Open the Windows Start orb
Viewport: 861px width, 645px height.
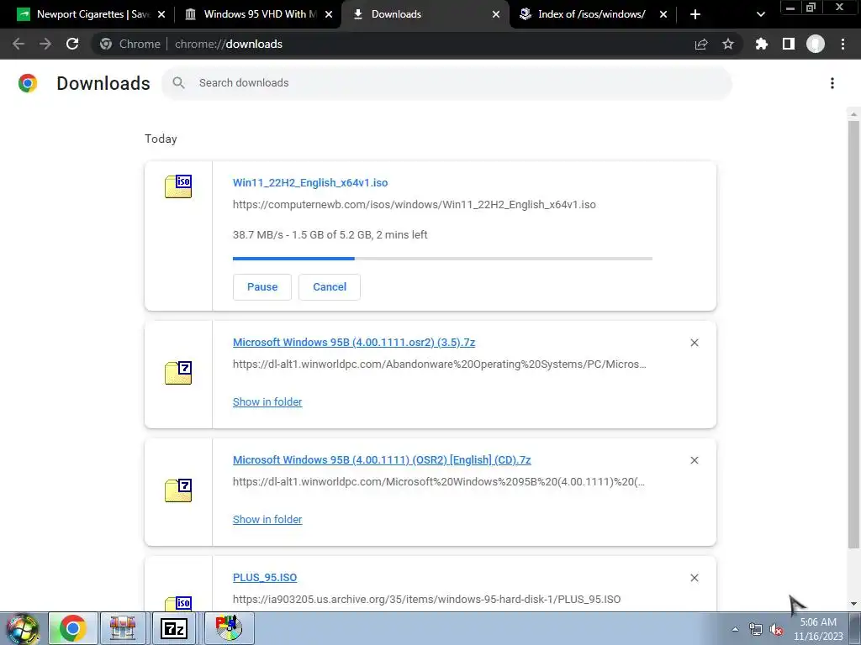[23, 628]
